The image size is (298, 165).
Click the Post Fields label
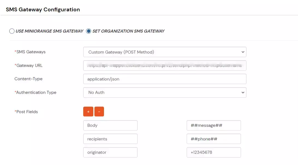(x=26, y=112)
